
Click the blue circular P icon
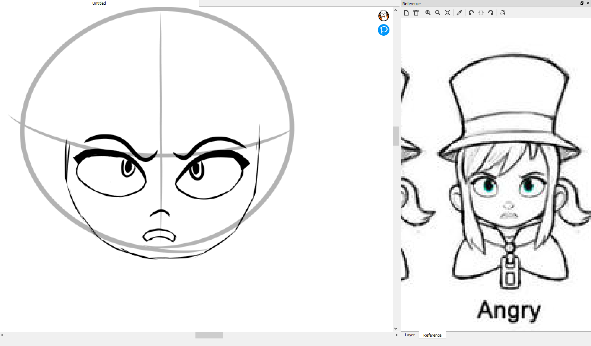(x=384, y=30)
